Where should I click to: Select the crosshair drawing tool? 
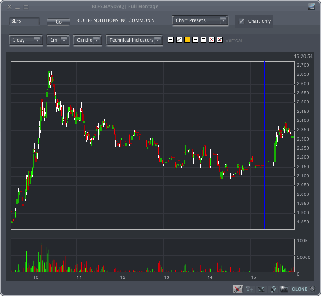(x=171, y=40)
